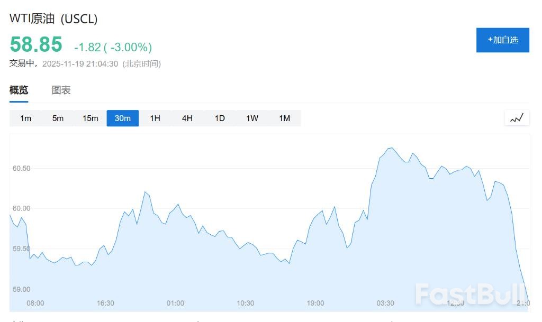
Task: Select the 1M monthly view
Action: (x=284, y=118)
